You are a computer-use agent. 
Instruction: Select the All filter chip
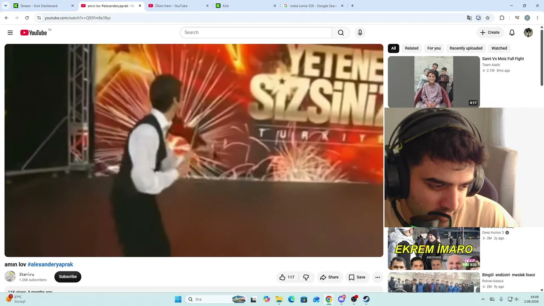coord(394,48)
